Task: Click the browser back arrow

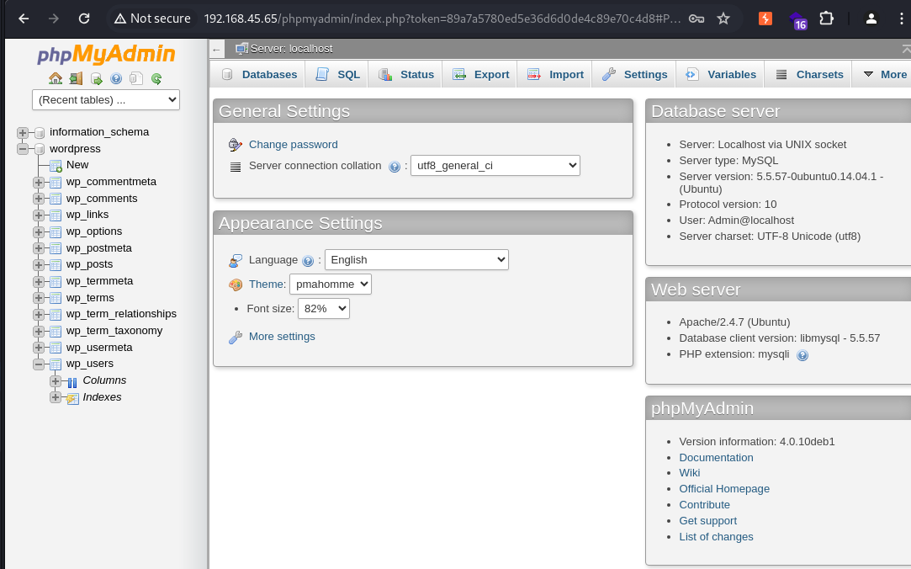Action: [24, 19]
